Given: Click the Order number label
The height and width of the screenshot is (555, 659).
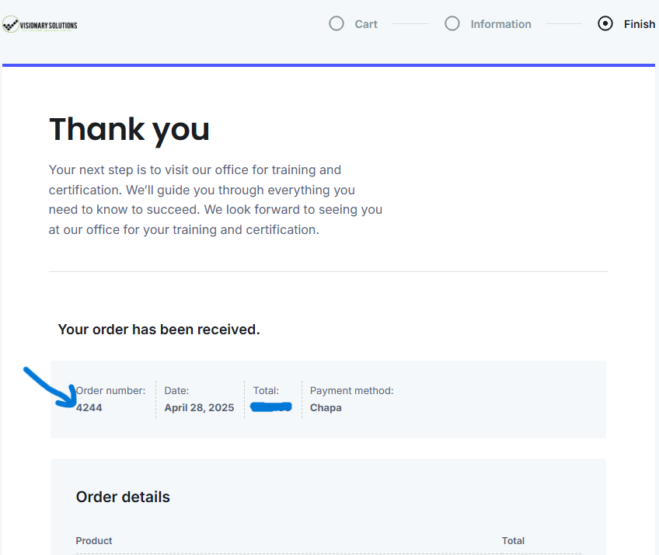Looking at the screenshot, I should (110, 391).
